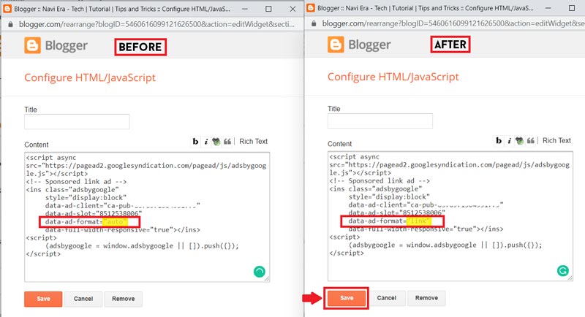This screenshot has height=317, width=585.
Task: Click the blockquote icon in BEFORE window
Action: click(227, 142)
